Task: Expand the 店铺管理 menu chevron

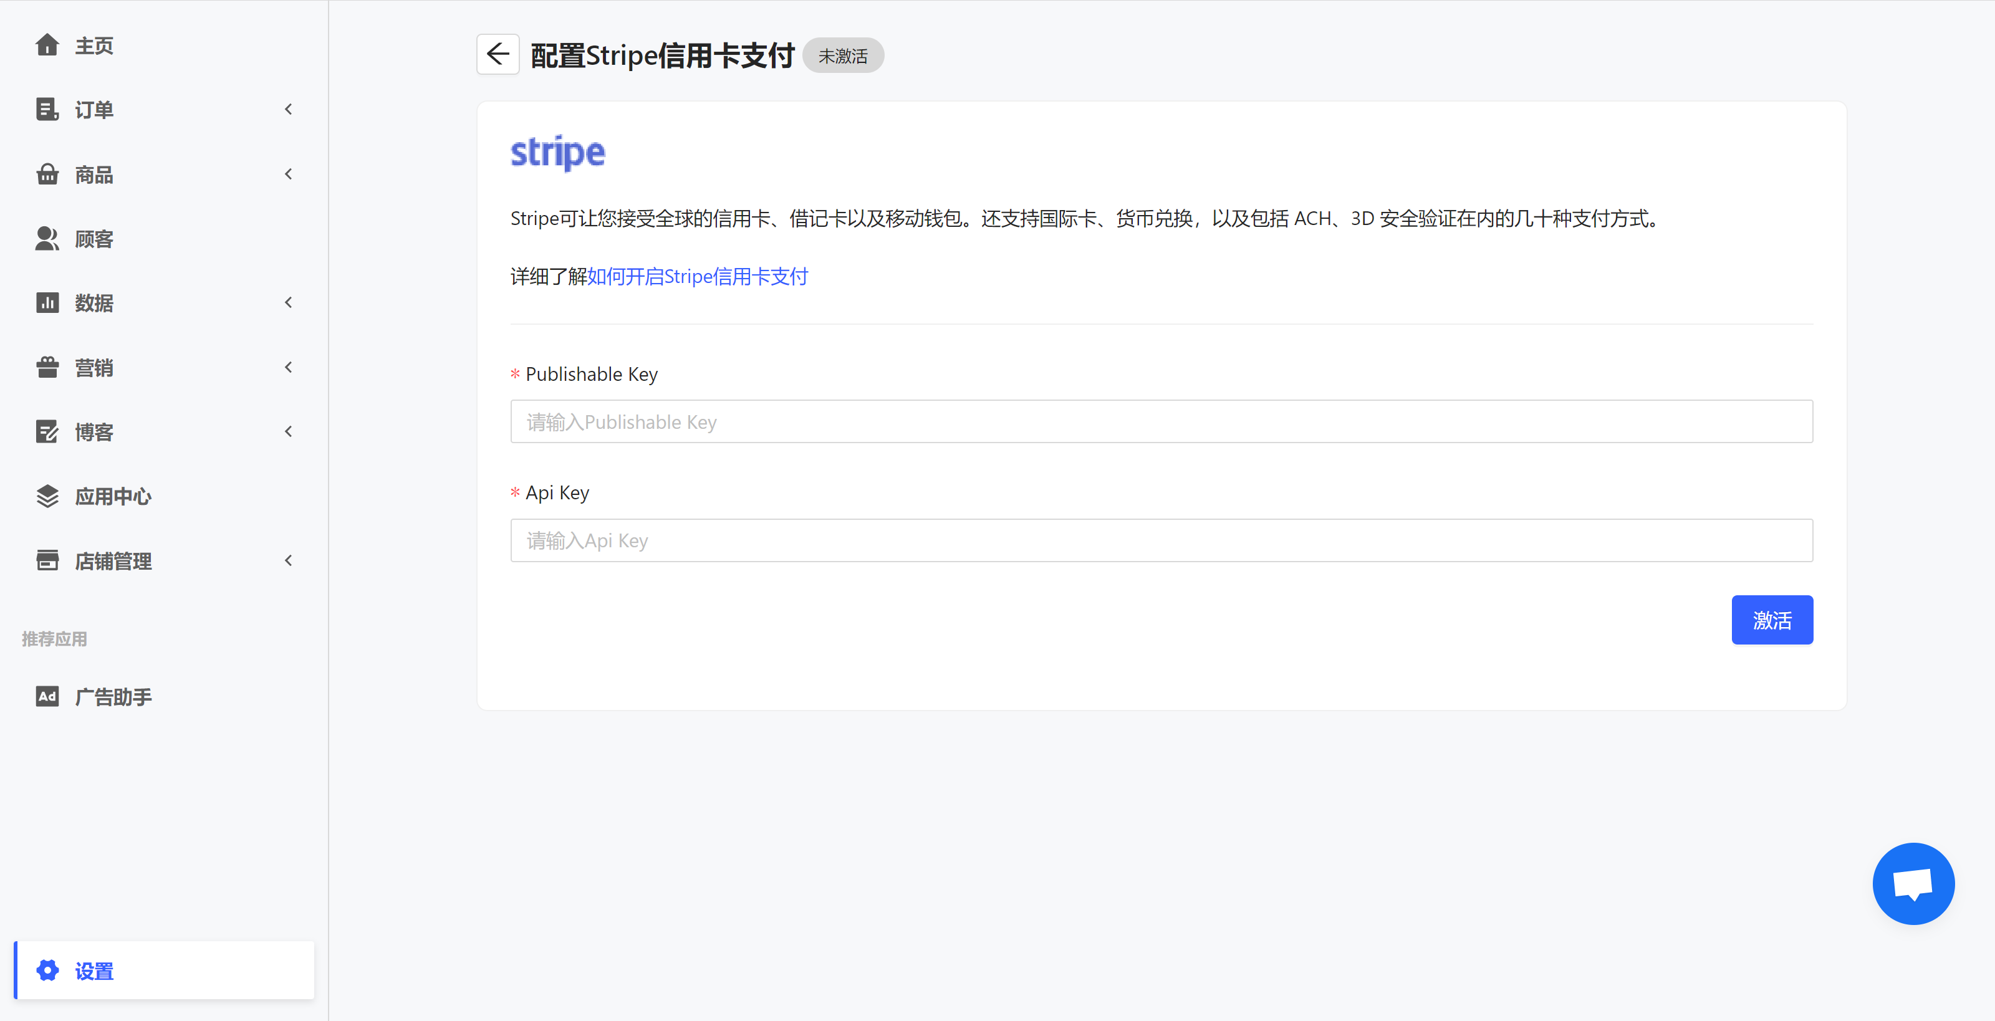Action: [x=288, y=560]
